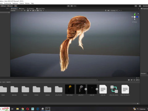Start play mode with the Play button
148x111 pixels.
[68, 6]
